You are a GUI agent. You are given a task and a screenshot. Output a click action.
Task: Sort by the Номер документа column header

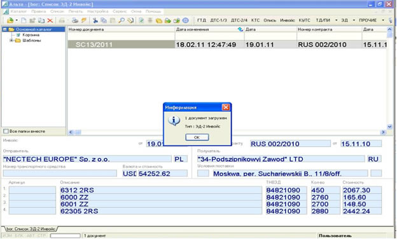(122, 30)
